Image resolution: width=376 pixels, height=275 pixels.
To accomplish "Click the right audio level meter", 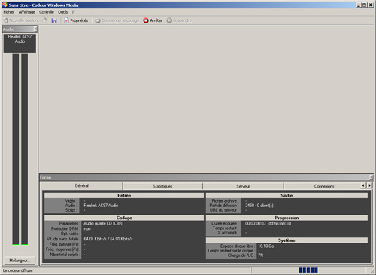I will 25,149.
